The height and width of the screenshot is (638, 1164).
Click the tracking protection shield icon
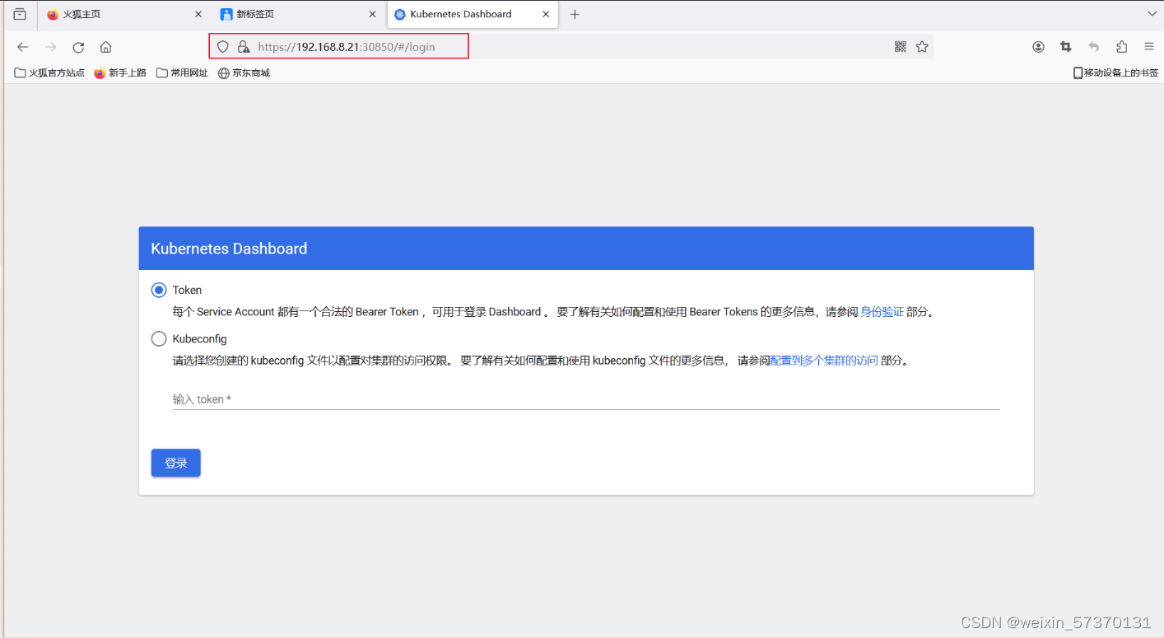tap(222, 47)
